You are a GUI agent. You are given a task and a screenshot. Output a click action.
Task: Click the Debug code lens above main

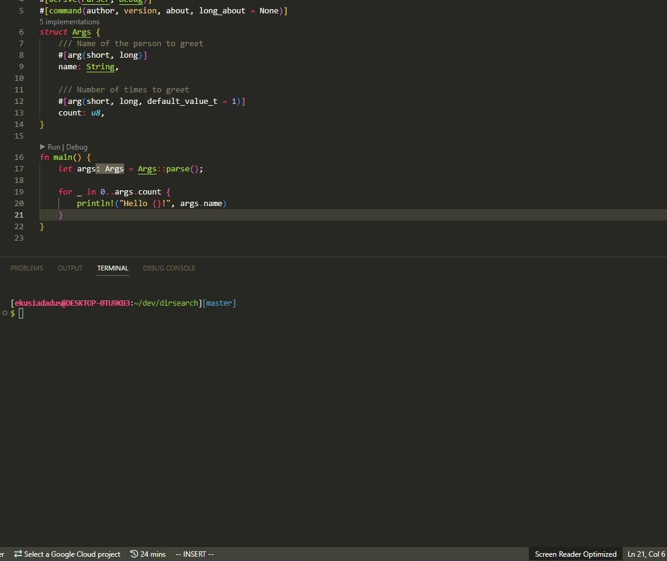pos(77,146)
